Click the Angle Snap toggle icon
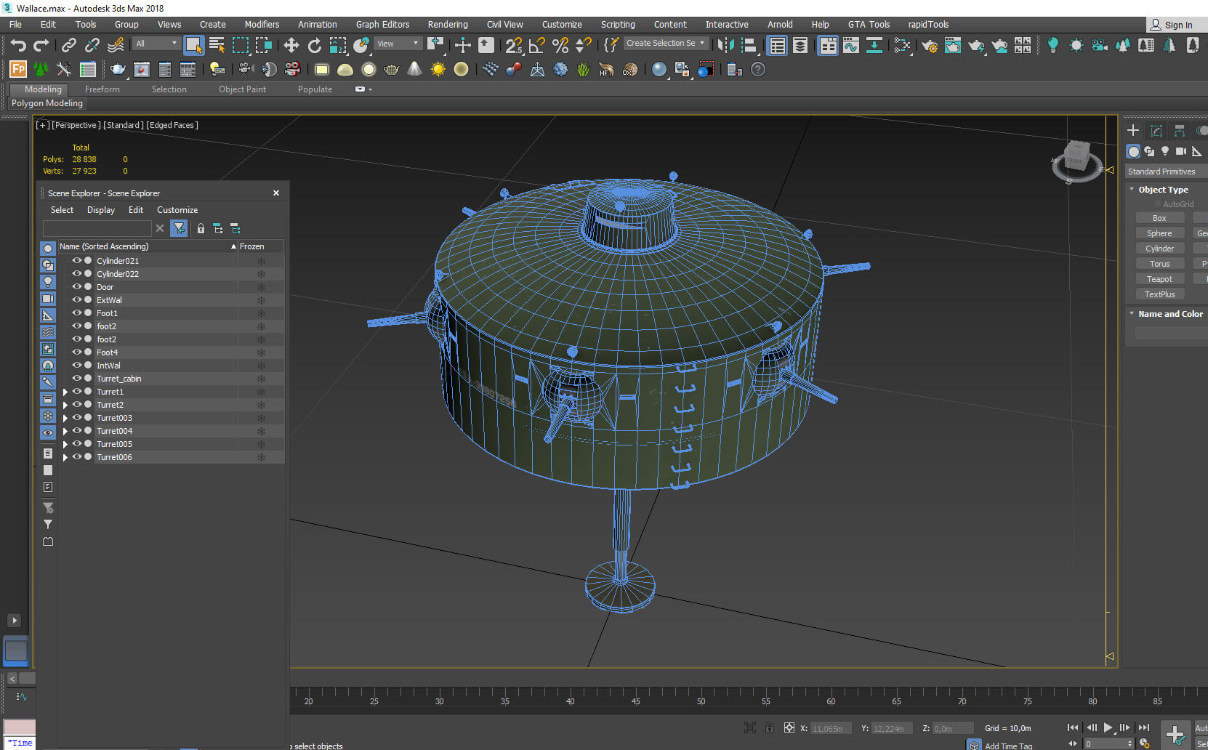 [x=536, y=46]
